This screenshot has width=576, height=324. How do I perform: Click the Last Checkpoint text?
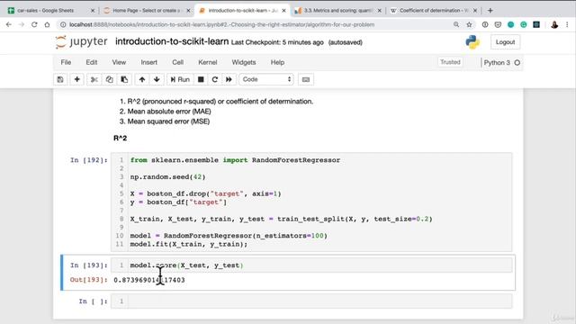coord(277,42)
